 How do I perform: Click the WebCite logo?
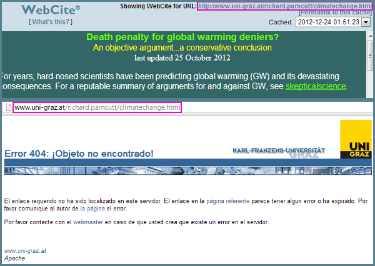[x=50, y=10]
